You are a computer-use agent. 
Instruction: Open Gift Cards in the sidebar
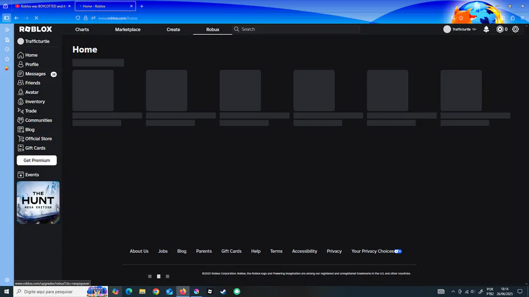[31, 148]
